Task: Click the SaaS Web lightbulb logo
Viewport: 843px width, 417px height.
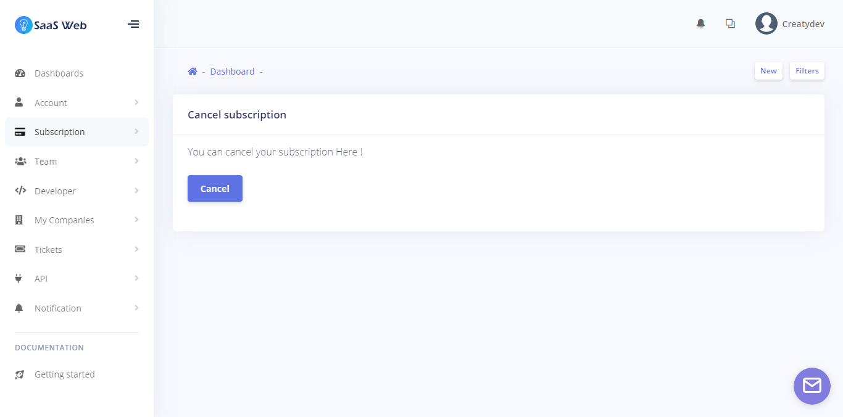Action: [23, 25]
